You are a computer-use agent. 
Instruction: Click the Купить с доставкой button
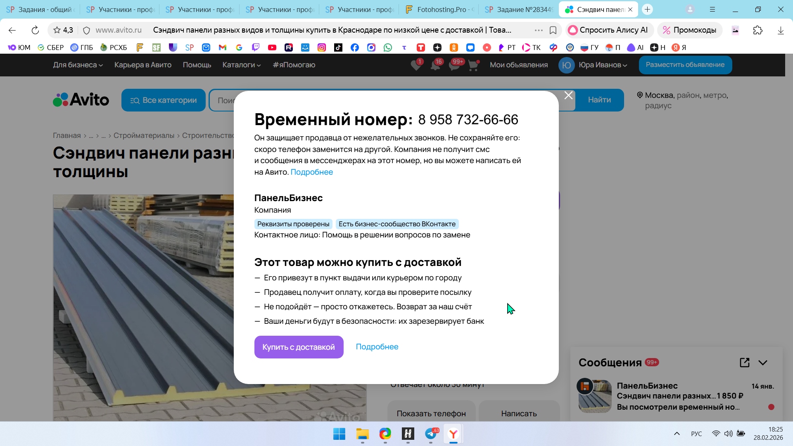pyautogui.click(x=299, y=347)
